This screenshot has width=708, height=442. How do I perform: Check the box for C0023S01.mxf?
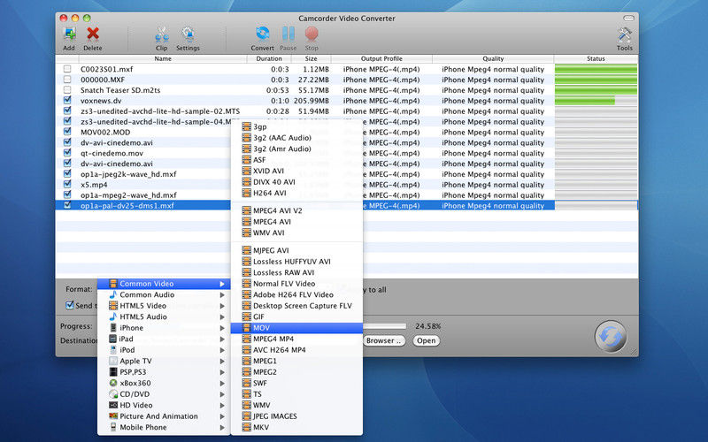(67, 69)
